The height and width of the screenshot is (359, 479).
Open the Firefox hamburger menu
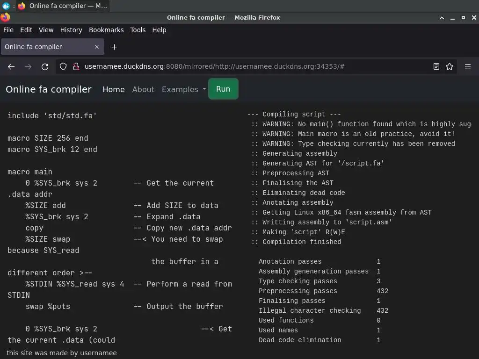pyautogui.click(x=468, y=66)
